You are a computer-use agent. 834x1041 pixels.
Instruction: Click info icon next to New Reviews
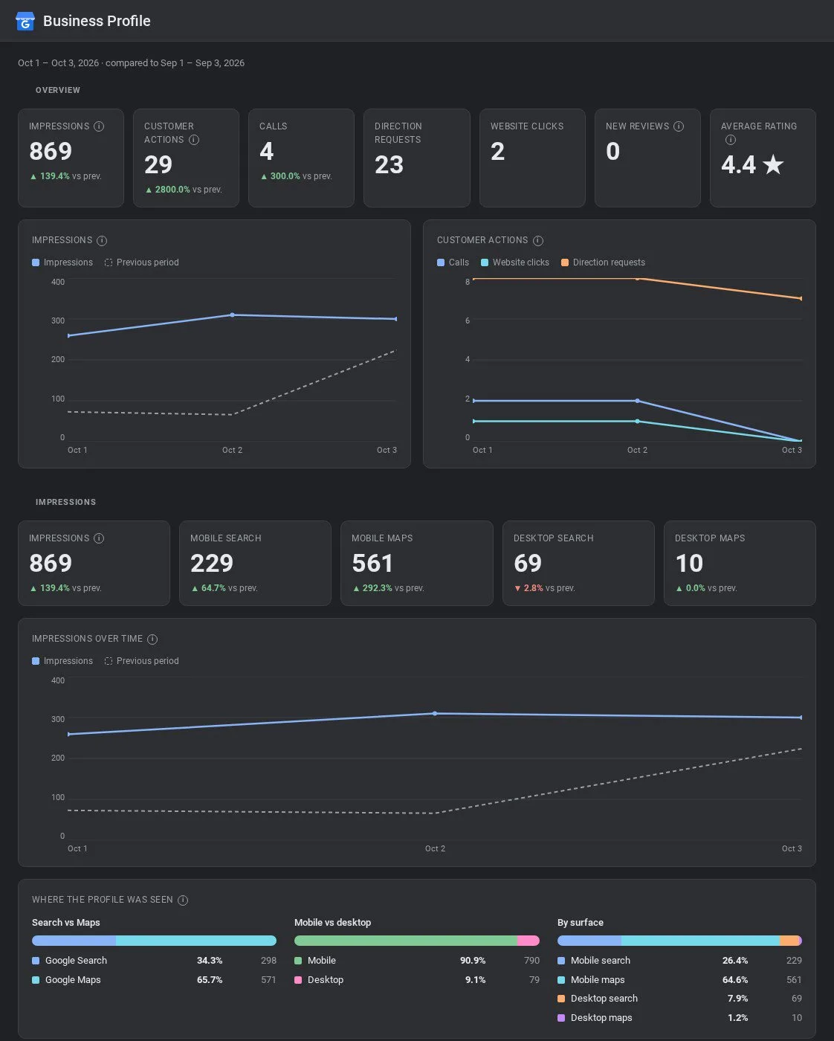point(679,126)
